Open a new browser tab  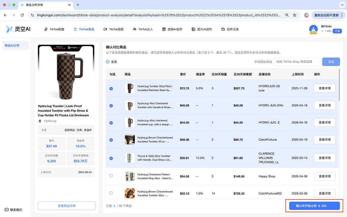coord(78,5)
